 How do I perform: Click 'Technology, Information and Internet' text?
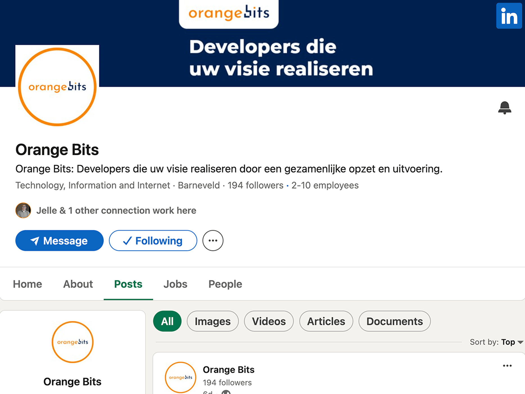93,185
